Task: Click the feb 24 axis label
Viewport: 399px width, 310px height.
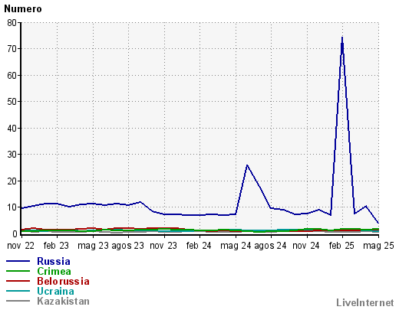Action: coord(199,246)
